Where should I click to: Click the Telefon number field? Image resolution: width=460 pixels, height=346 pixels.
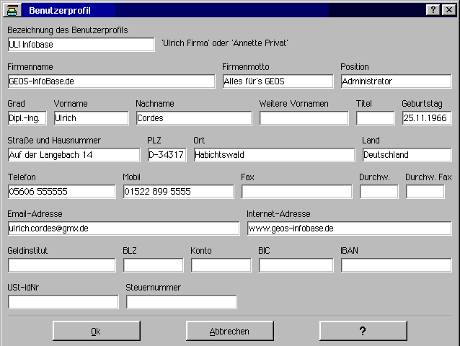[x=61, y=192]
